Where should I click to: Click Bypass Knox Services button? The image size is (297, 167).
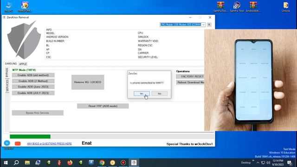click(38, 113)
